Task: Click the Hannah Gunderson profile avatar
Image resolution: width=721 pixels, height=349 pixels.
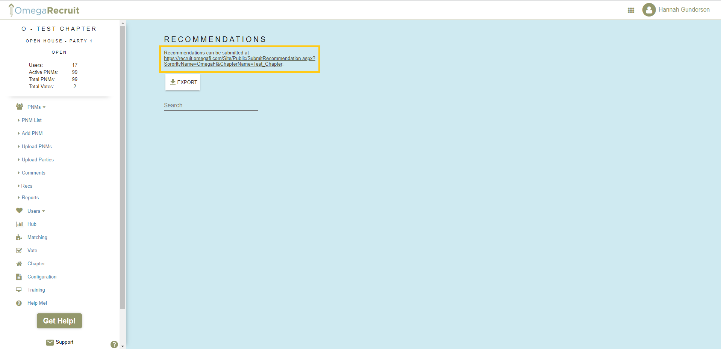Action: pyautogui.click(x=649, y=10)
